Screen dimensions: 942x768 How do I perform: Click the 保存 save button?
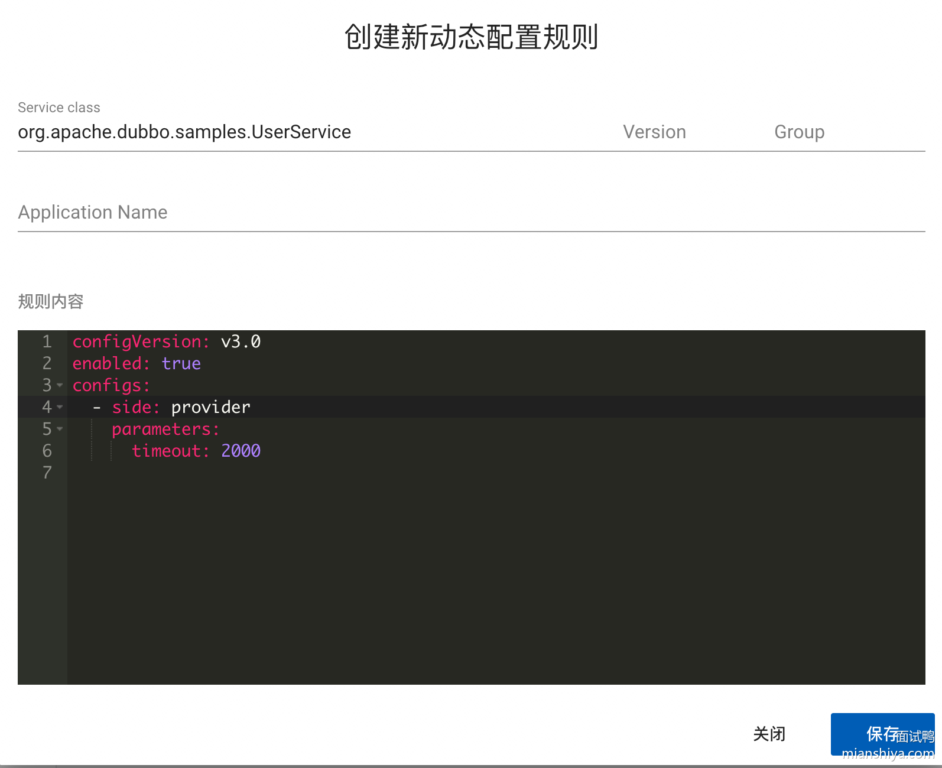tap(882, 734)
